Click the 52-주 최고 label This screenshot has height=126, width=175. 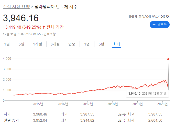point(126,114)
